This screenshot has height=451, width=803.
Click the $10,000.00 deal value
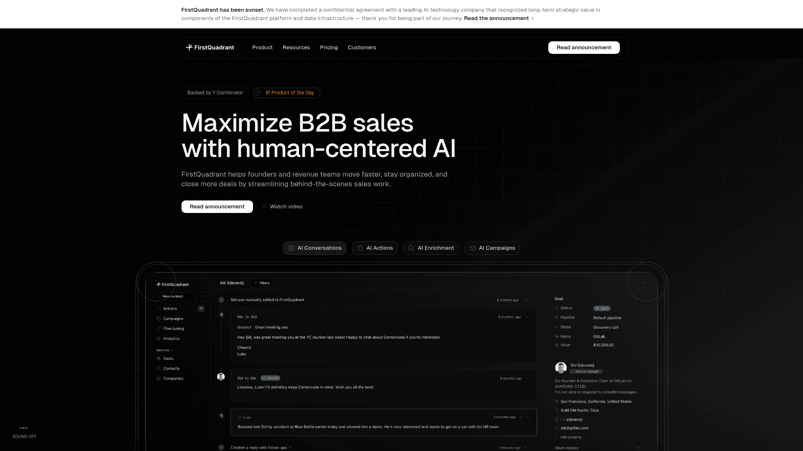tap(603, 345)
